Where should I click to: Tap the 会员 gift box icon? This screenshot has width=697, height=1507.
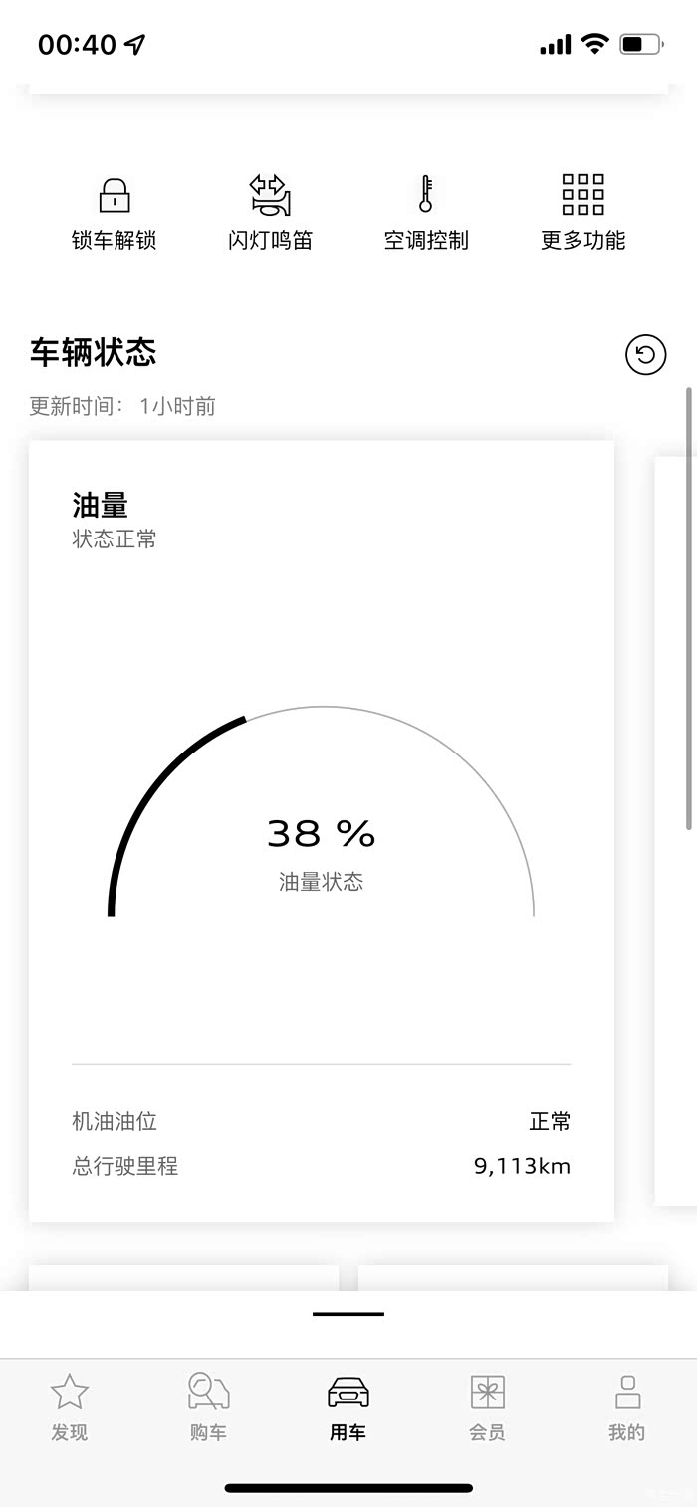pos(488,1393)
